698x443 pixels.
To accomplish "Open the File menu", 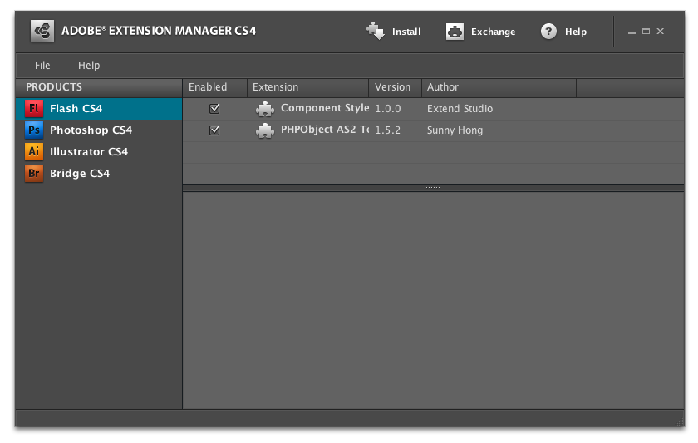I will click(x=42, y=66).
